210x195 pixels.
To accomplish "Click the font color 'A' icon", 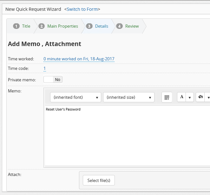I will pyautogui.click(x=182, y=97).
